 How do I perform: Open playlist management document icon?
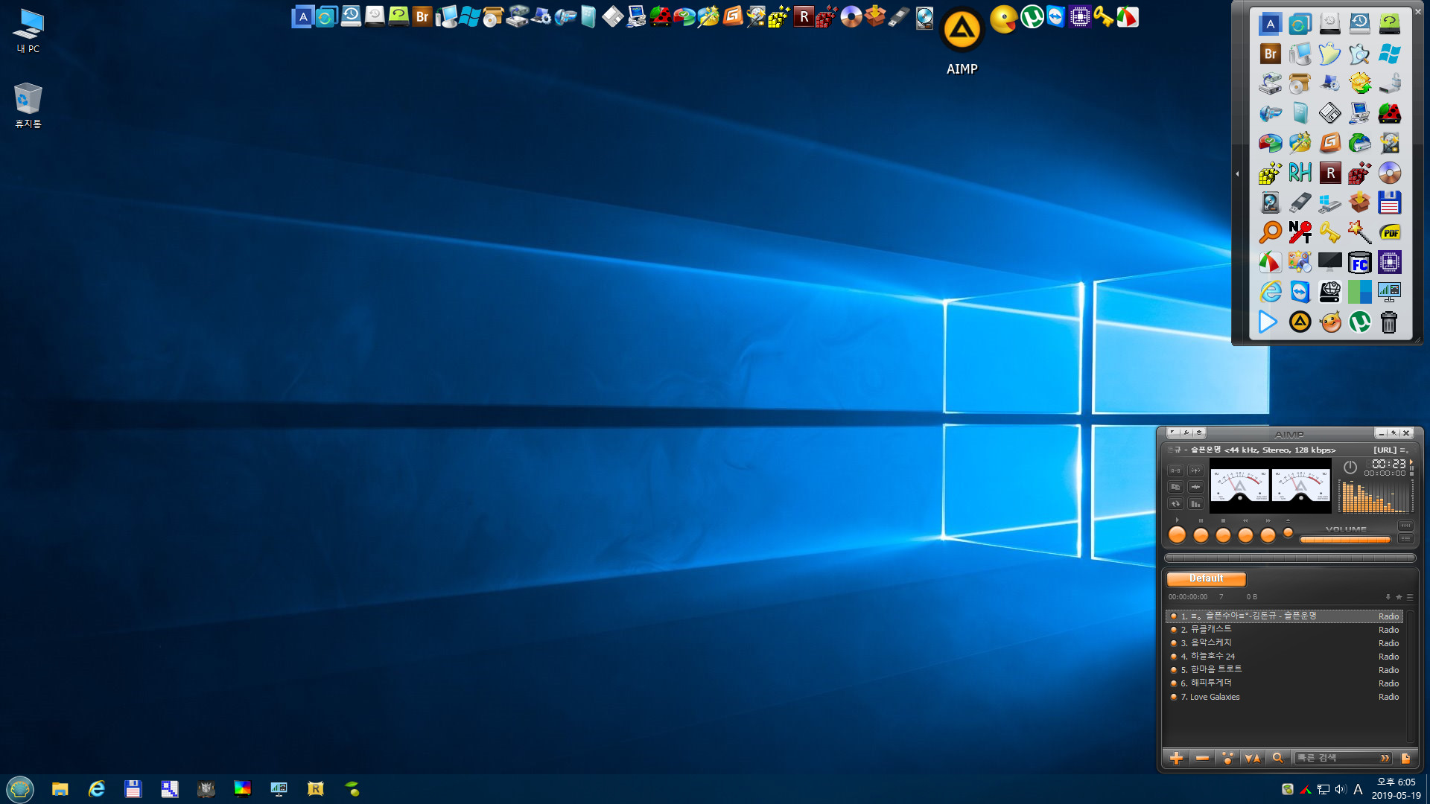tap(1405, 758)
